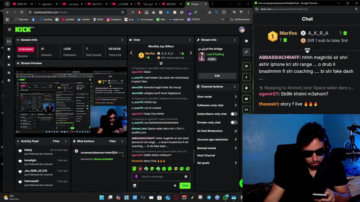Collapse gifters banner in dashboard chat
The image size is (360, 202).
click(161, 63)
